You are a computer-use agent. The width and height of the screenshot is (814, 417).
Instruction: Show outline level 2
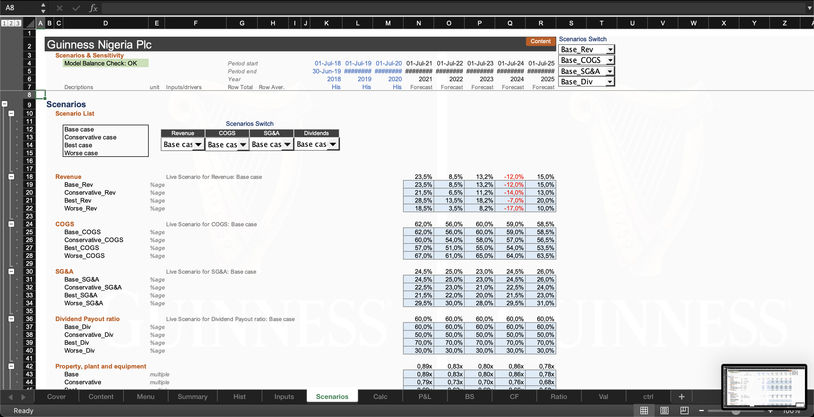pos(11,23)
